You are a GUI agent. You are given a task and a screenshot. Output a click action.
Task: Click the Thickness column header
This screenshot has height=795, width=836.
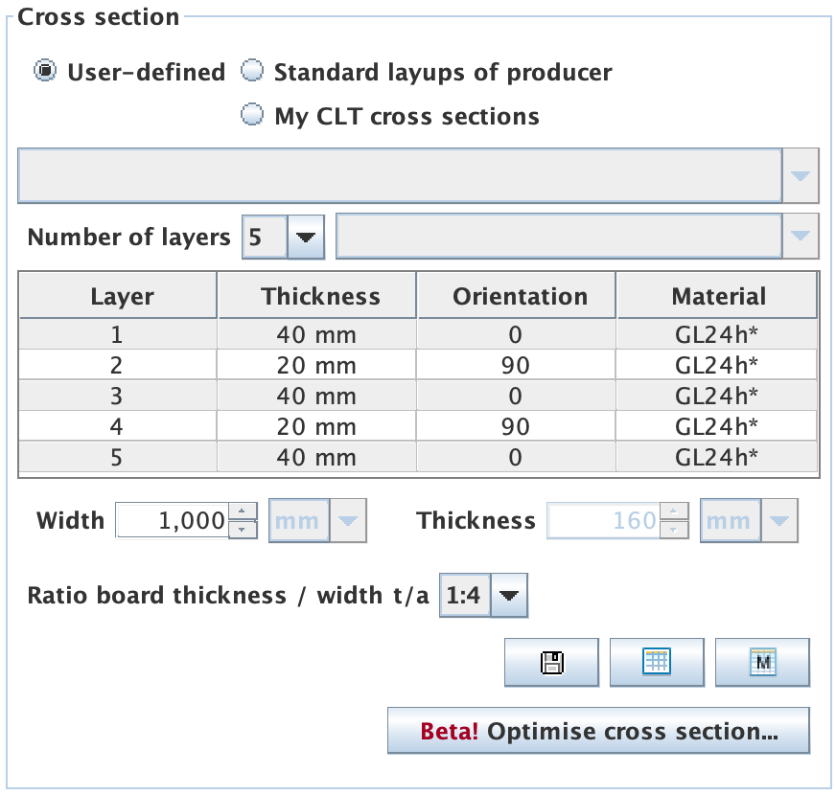pos(320,297)
